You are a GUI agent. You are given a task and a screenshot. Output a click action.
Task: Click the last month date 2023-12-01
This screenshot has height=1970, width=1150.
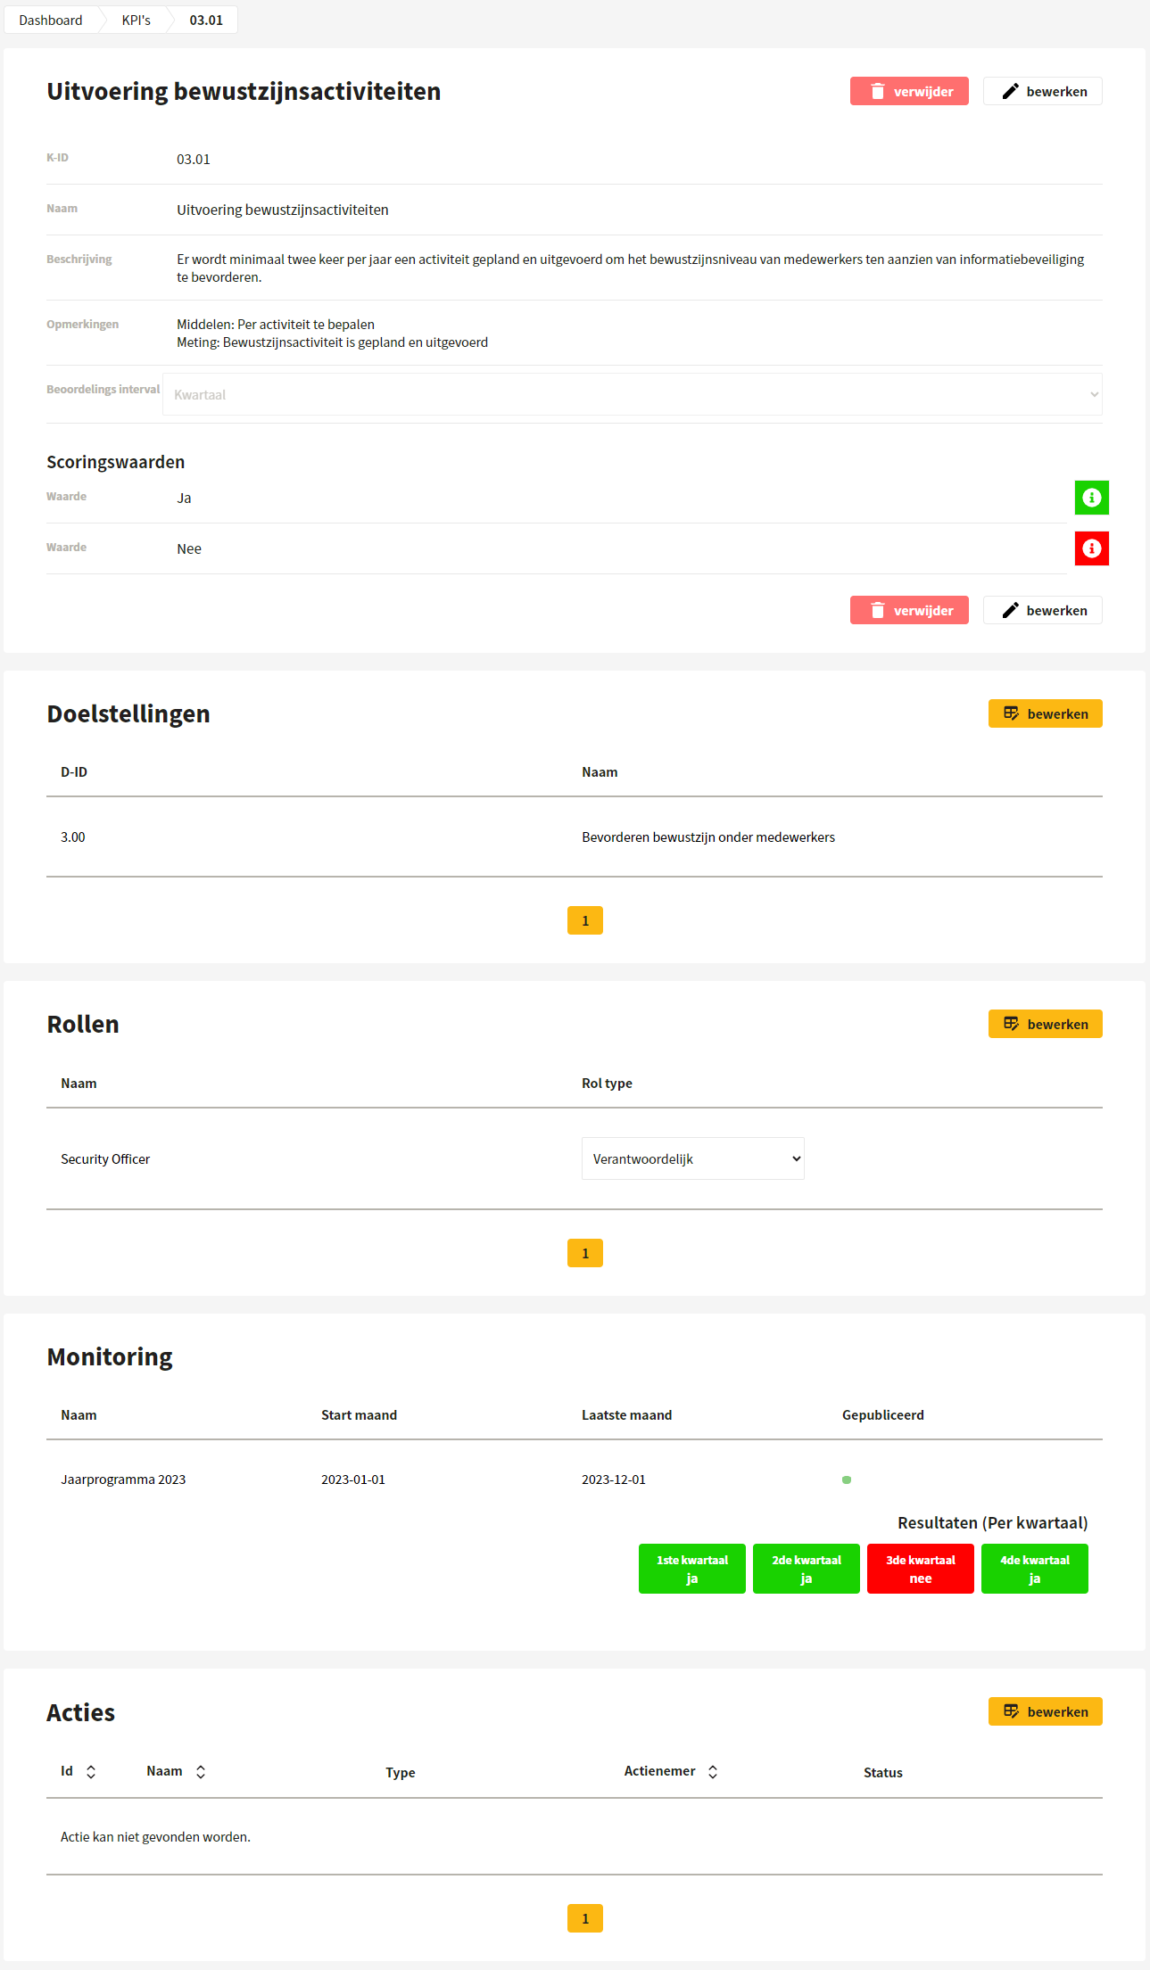tap(614, 1480)
